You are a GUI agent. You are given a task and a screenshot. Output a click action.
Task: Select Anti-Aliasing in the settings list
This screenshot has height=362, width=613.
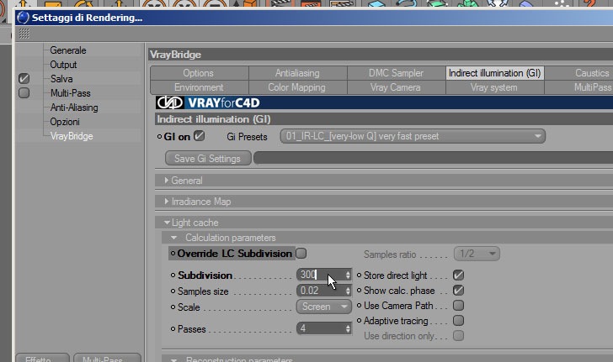[74, 108]
